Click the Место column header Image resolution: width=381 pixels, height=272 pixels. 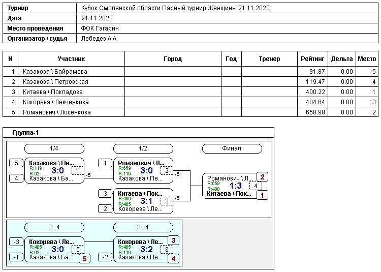(x=367, y=59)
